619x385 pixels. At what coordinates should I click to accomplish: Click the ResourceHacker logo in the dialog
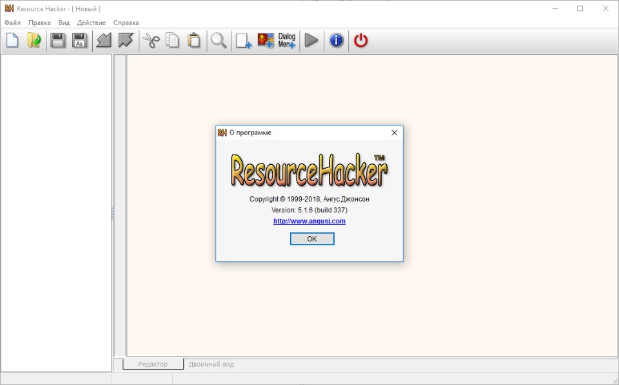[x=309, y=170]
